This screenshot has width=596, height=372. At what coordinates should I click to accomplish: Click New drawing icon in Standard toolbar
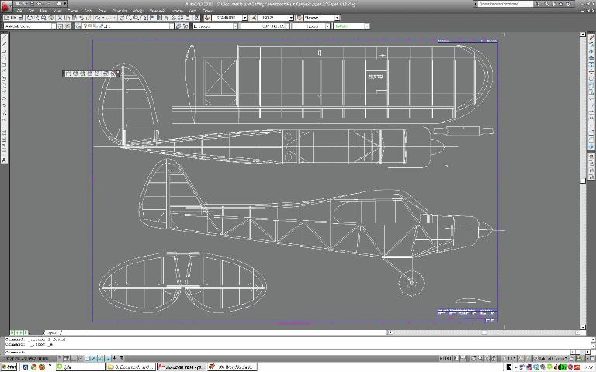click(x=6, y=18)
